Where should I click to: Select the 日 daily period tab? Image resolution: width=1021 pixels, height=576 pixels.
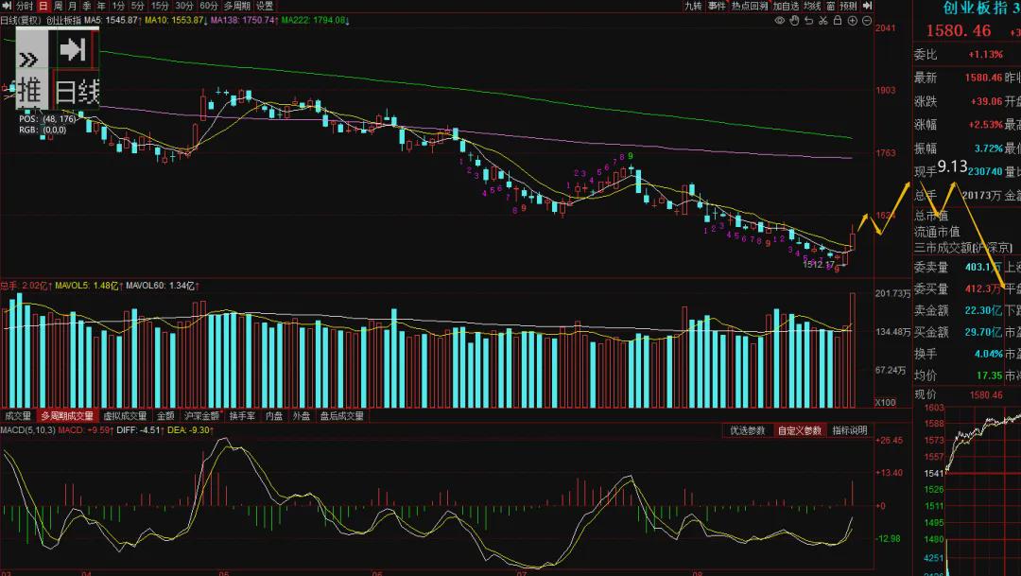click(x=43, y=6)
